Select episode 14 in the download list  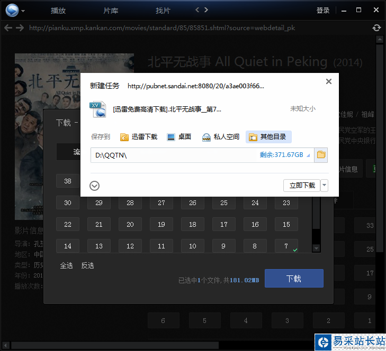pos(68,246)
